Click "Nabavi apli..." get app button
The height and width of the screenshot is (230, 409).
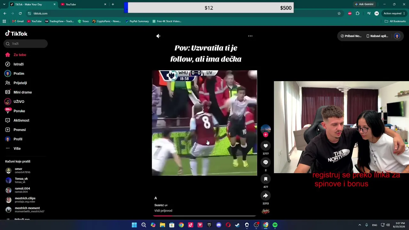[x=377, y=36]
